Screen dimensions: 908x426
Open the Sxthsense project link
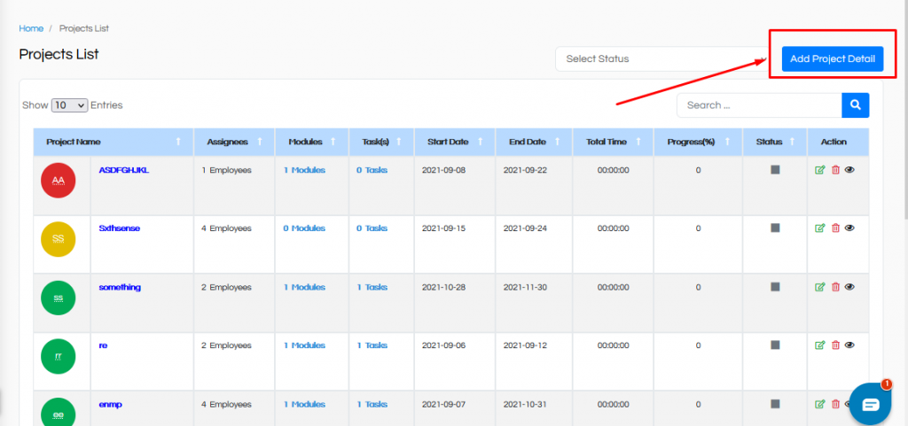pos(120,228)
